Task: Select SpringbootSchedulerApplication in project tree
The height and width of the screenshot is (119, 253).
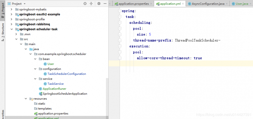Action: [x=65, y=94]
